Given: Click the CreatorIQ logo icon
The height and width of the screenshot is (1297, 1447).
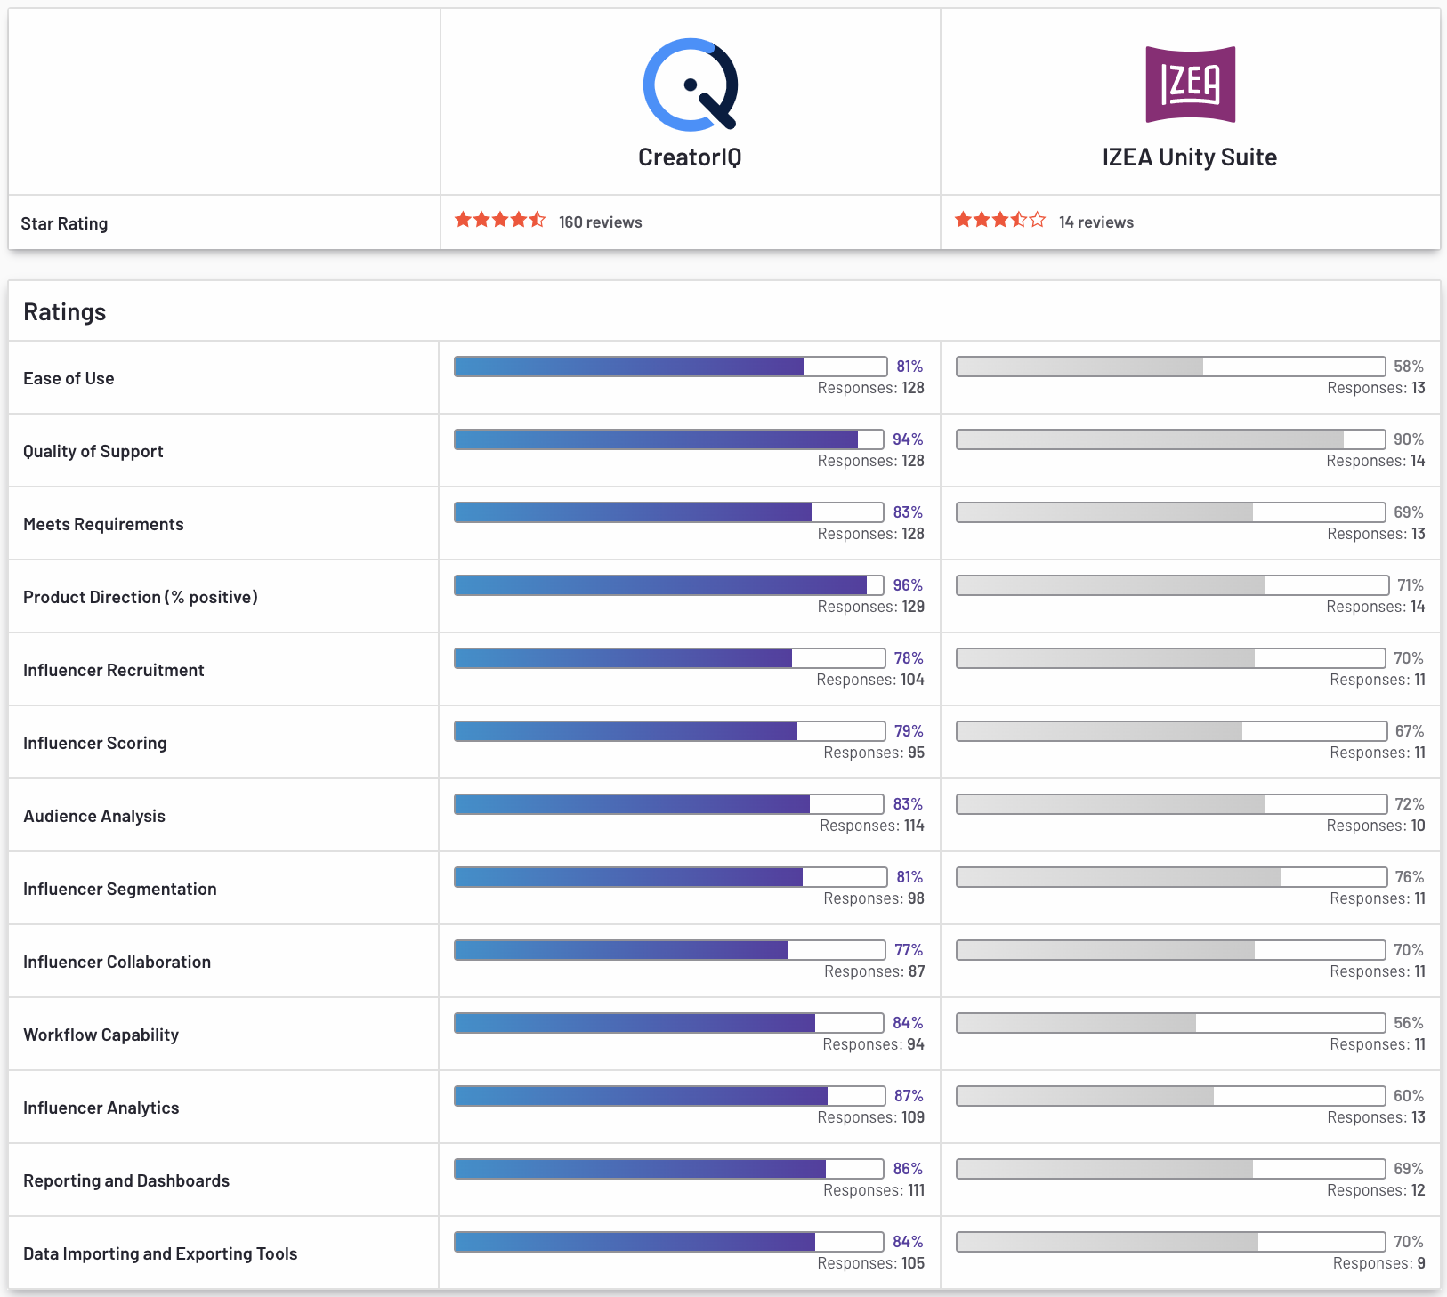Looking at the screenshot, I should (691, 85).
